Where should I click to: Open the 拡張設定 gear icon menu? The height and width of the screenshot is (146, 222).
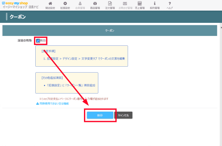click(x=65, y=6)
